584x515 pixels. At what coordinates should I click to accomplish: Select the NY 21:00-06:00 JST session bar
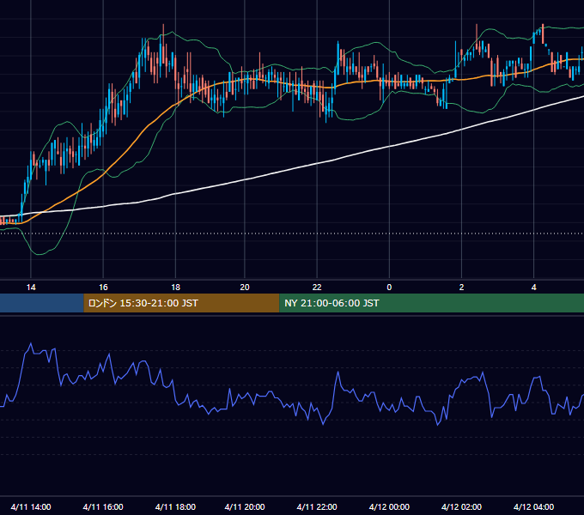(432, 303)
